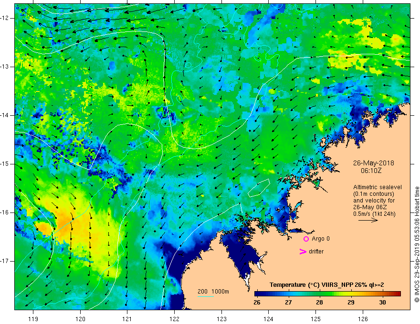Click latitude axis label -17
The width and height of the screenshot is (420, 324).
[x=5, y=261]
